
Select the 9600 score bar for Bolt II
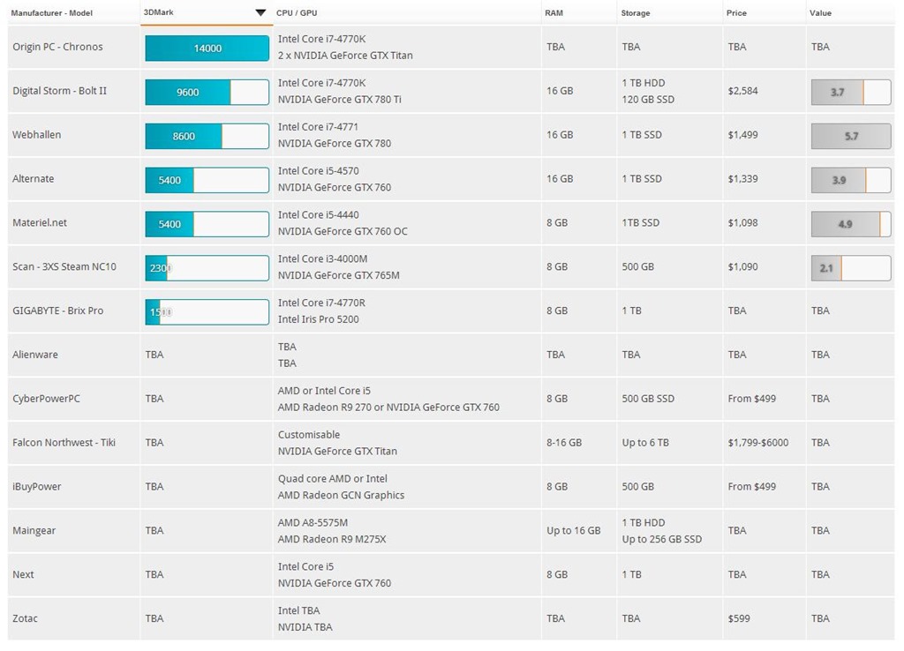click(x=207, y=92)
